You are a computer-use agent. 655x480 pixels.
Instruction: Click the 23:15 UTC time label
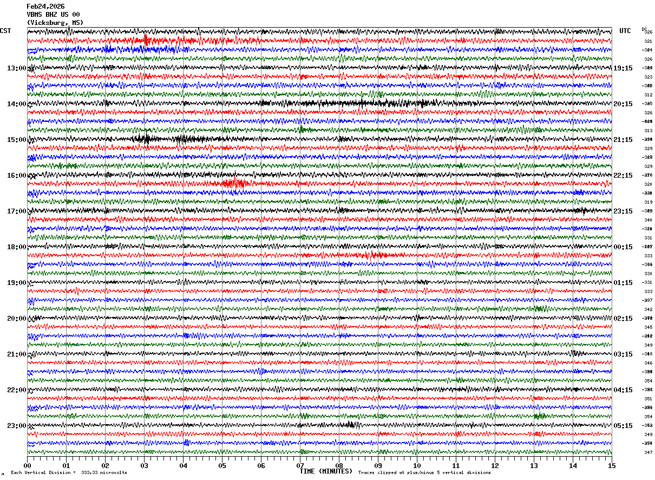623,211
